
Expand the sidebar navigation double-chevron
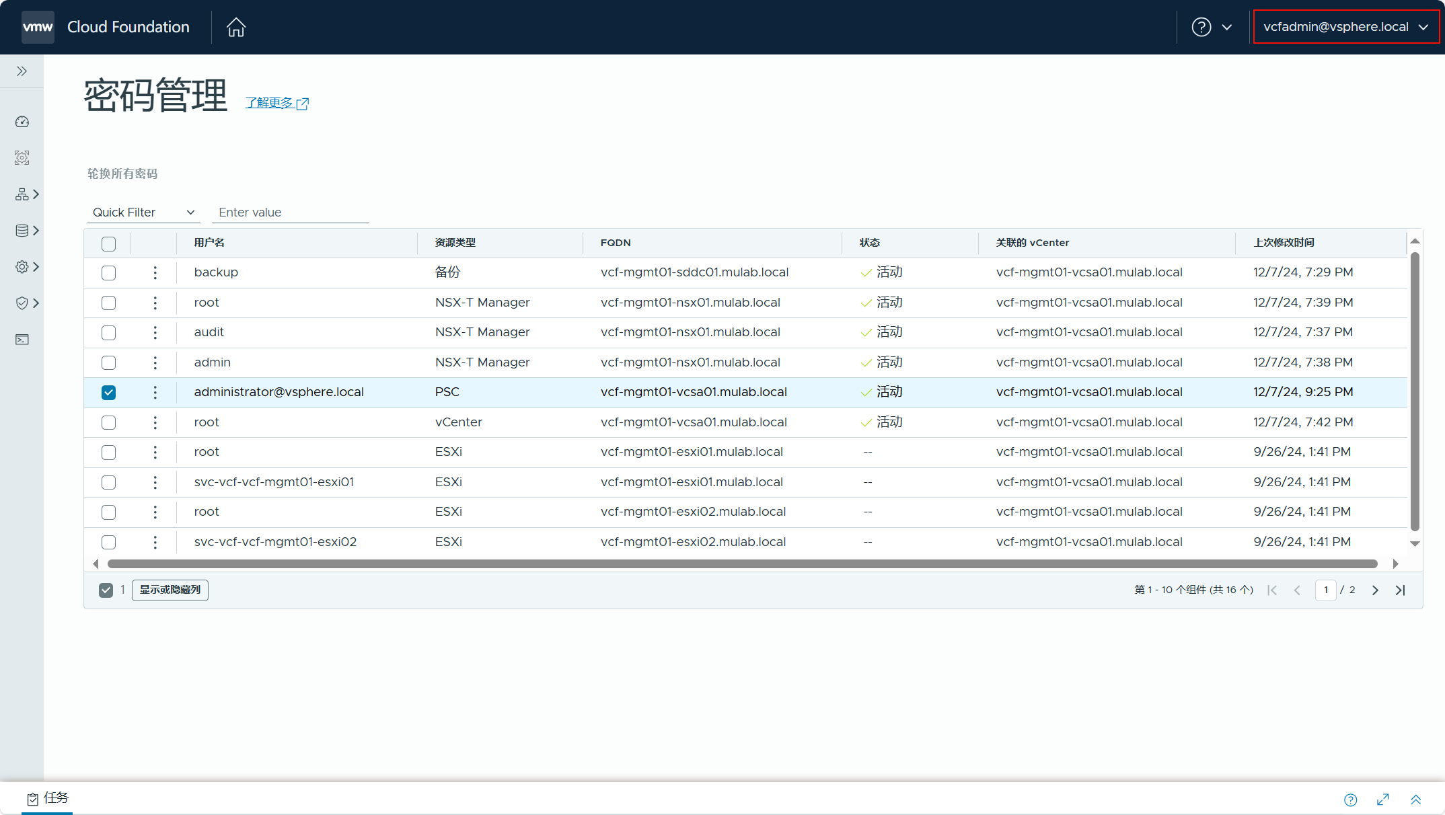[22, 71]
